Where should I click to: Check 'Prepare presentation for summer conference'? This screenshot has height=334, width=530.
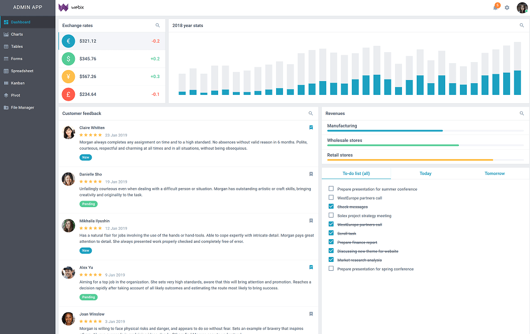331,189
